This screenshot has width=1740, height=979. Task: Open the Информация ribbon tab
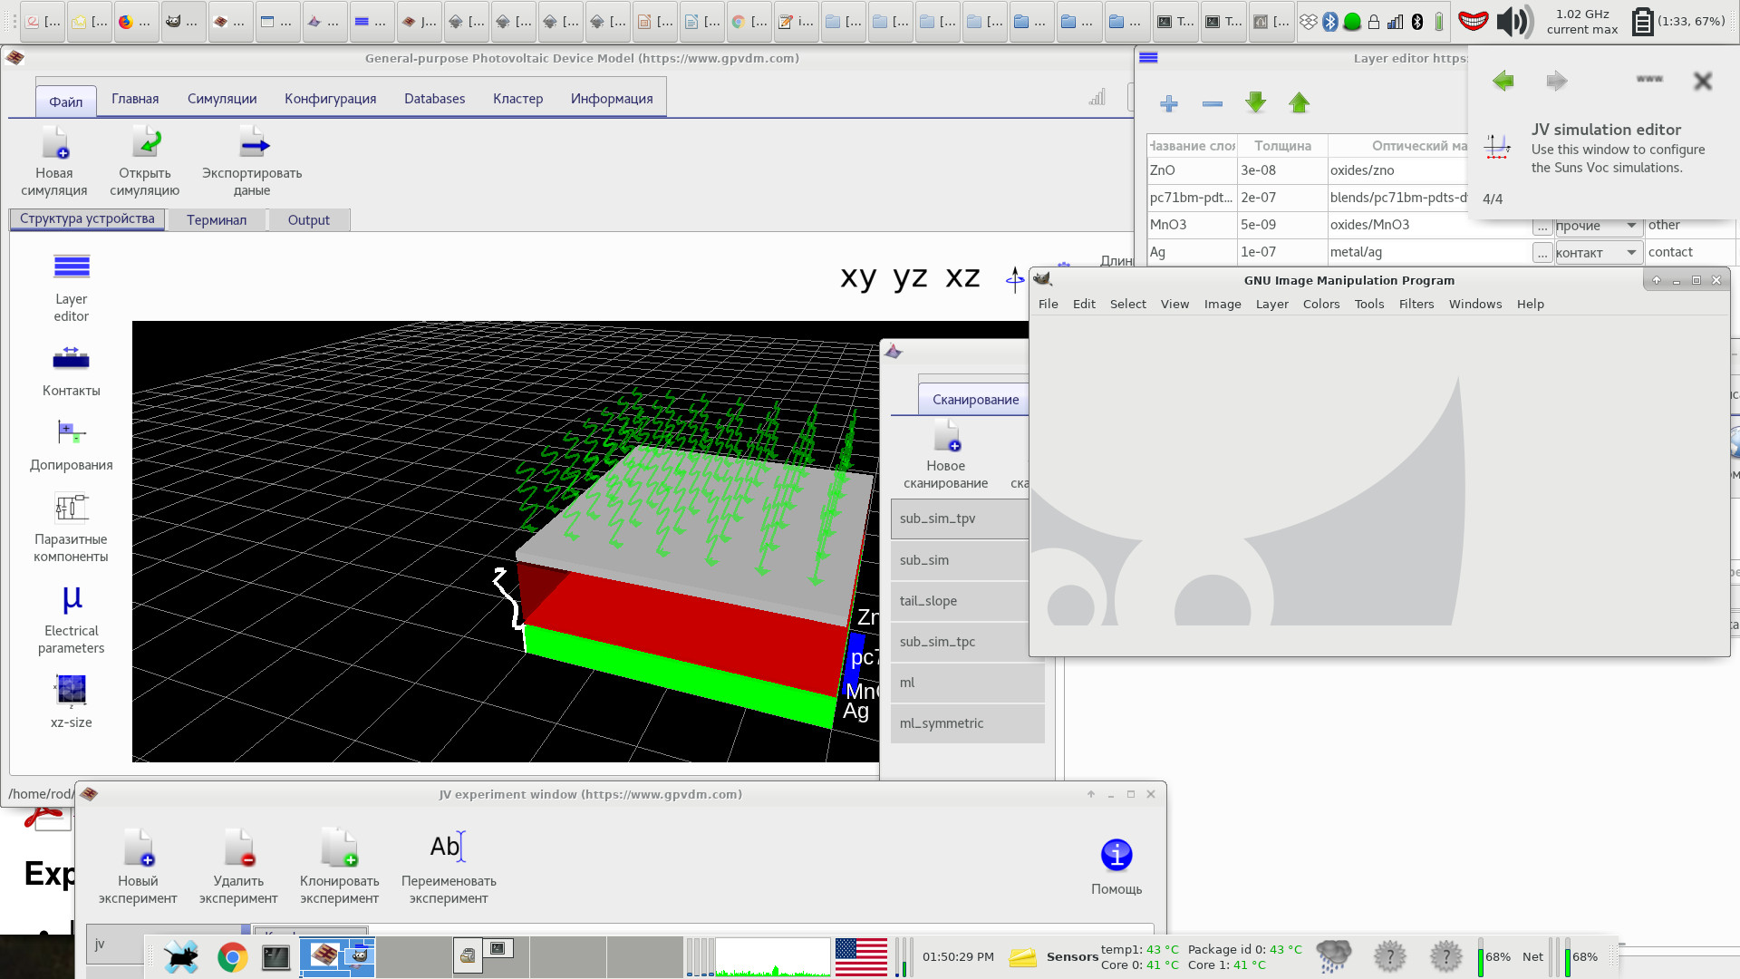pyautogui.click(x=612, y=99)
